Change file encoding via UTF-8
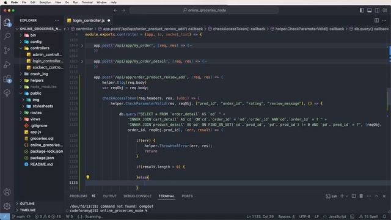Image resolution: width=391 pixels, height=220 pixels. click(304, 216)
